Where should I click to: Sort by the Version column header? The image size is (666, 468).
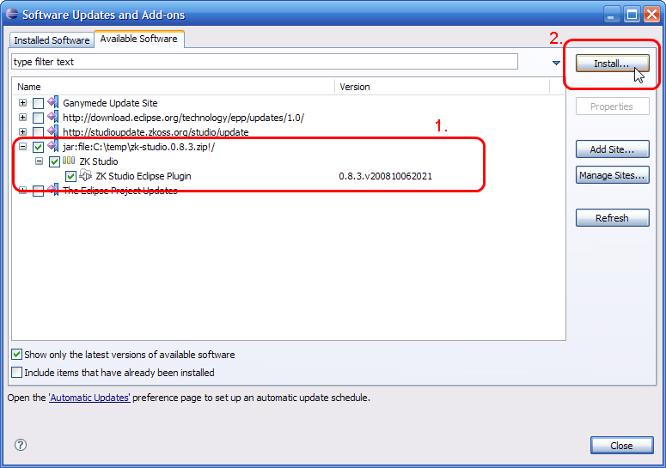(443, 87)
